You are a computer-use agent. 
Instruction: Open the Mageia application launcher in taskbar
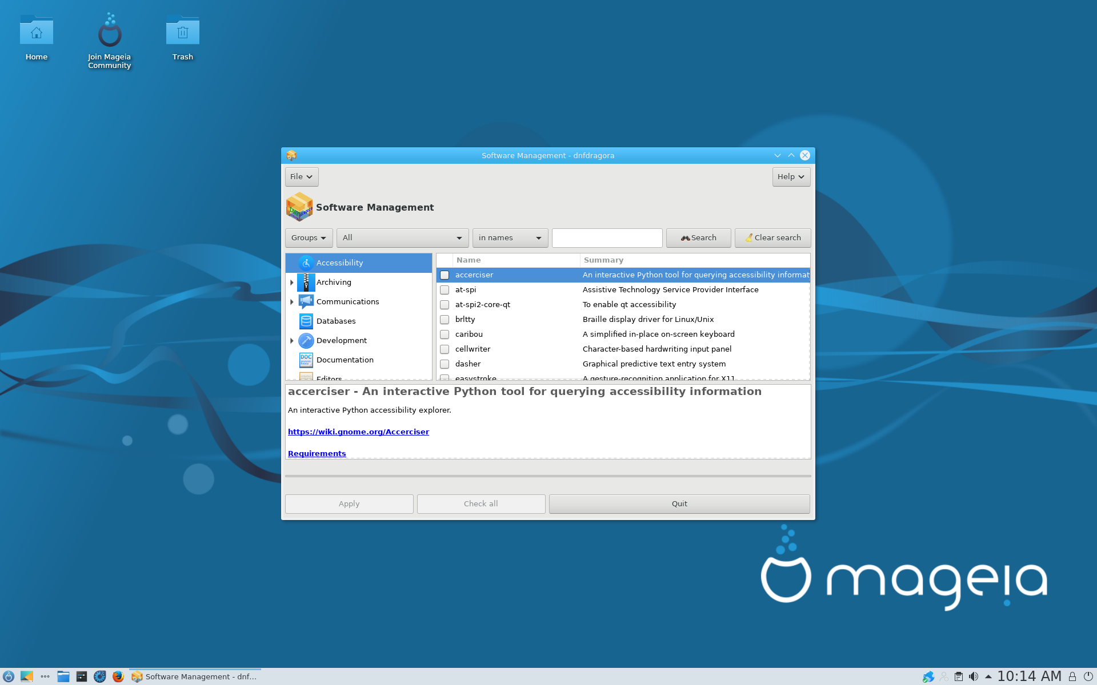point(9,676)
